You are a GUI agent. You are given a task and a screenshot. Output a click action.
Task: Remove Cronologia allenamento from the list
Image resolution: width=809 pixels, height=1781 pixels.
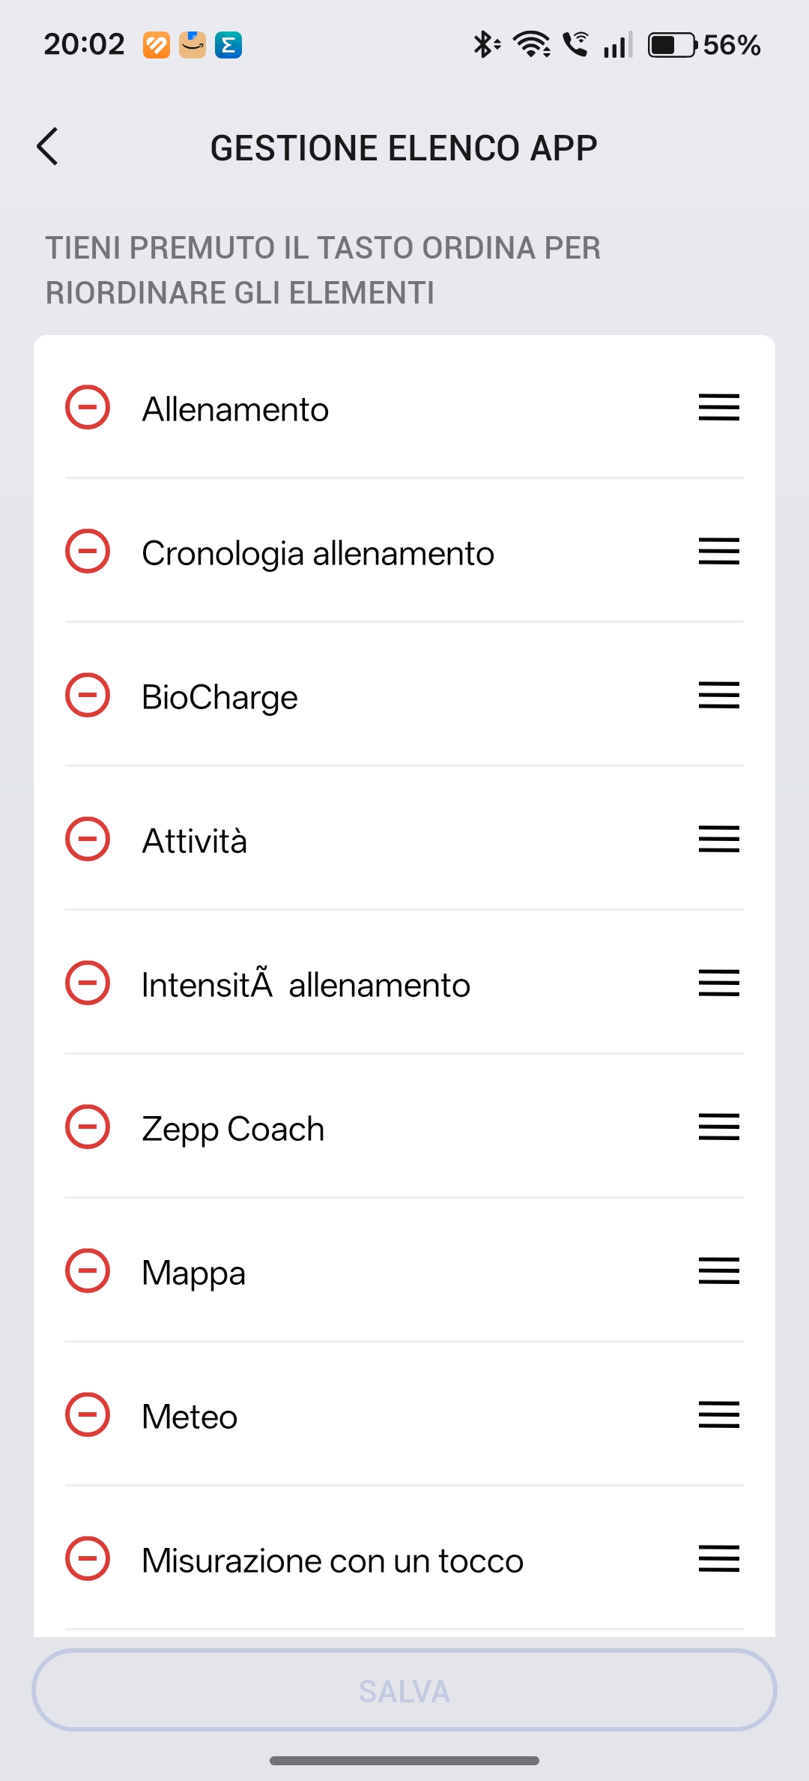pyautogui.click(x=88, y=552)
